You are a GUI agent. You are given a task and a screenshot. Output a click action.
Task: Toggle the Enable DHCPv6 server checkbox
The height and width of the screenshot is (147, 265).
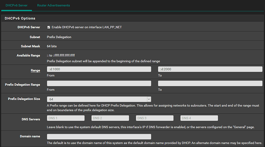coord(49,27)
